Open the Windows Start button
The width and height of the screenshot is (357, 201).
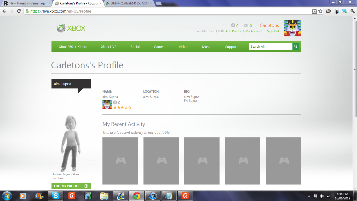(7, 196)
